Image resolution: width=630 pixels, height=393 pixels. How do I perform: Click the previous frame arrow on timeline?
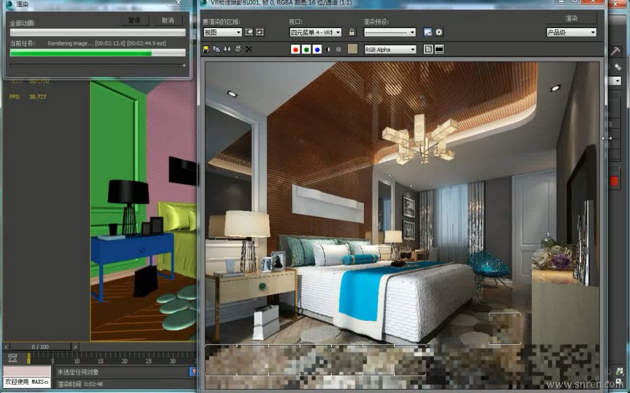tap(6, 347)
